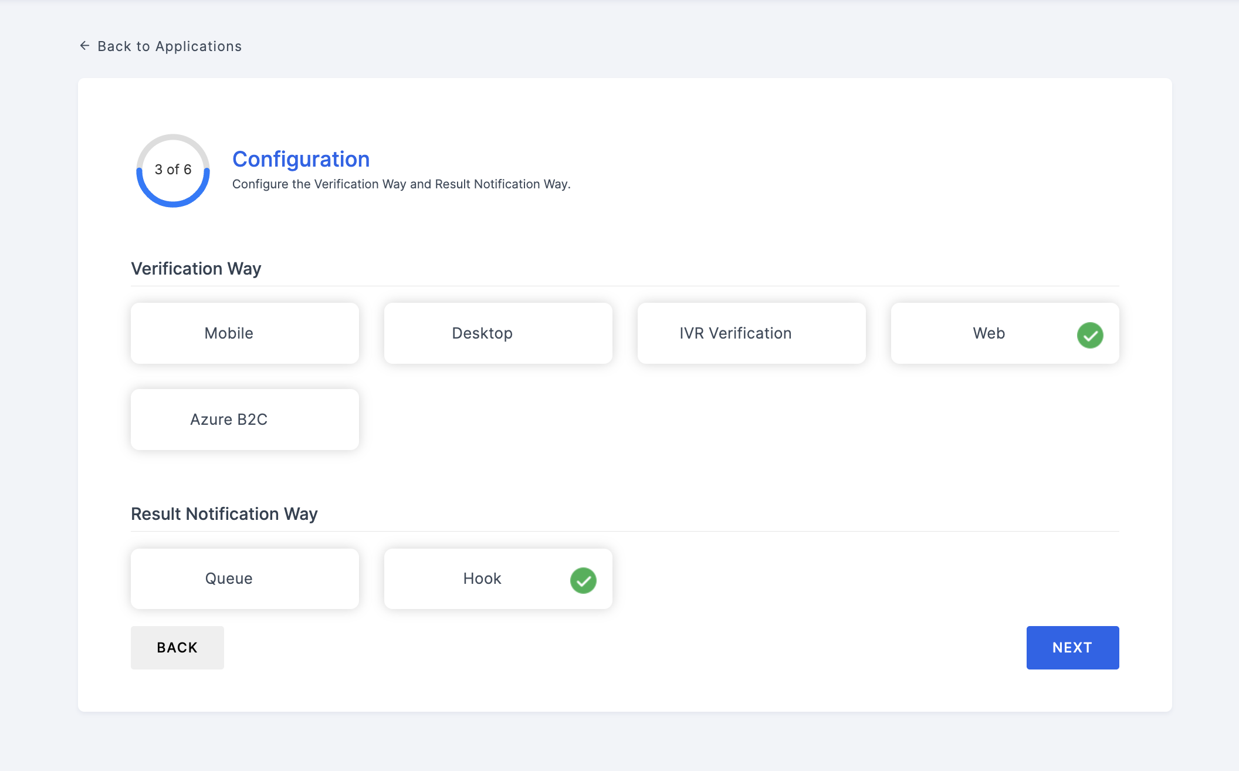
Task: Click the green checkmark on Web
Action: pyautogui.click(x=1090, y=335)
